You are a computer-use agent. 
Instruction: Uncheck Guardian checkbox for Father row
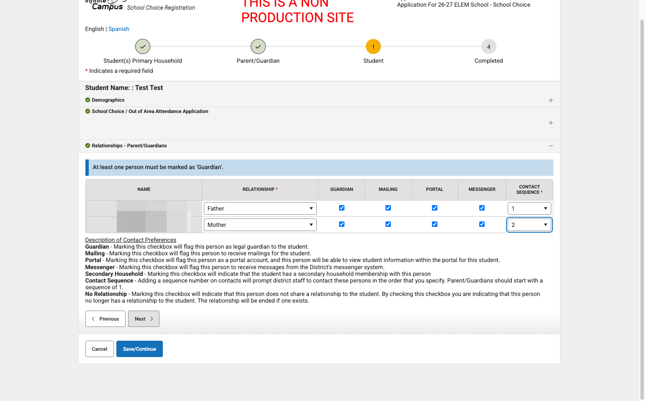(x=342, y=208)
